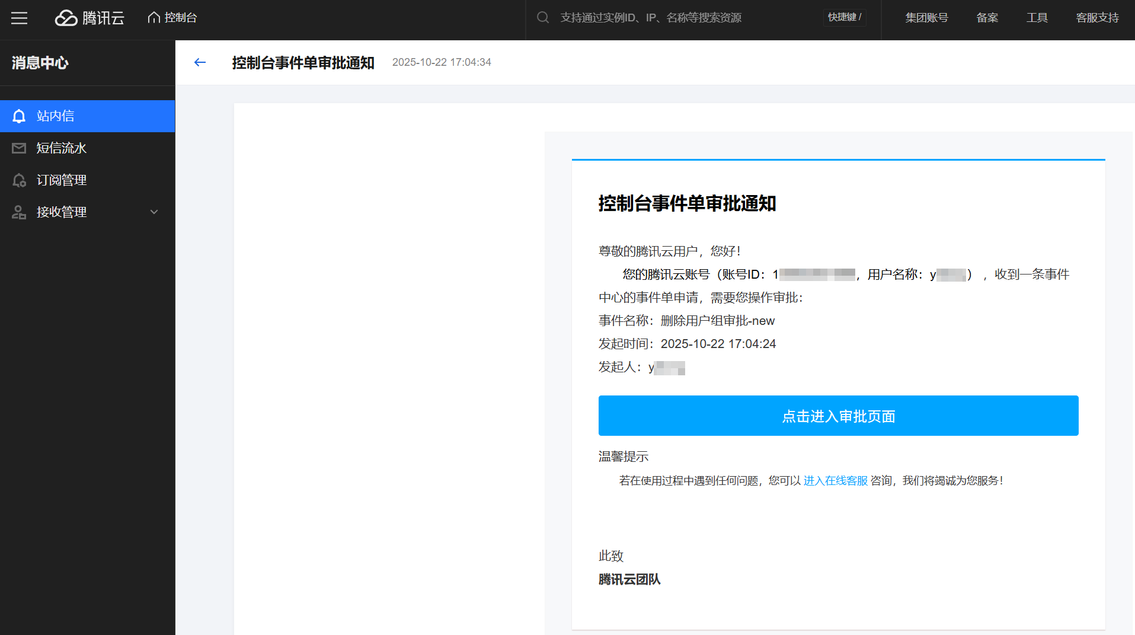Open the hamburger navigation menu
The image size is (1135, 635).
[19, 18]
